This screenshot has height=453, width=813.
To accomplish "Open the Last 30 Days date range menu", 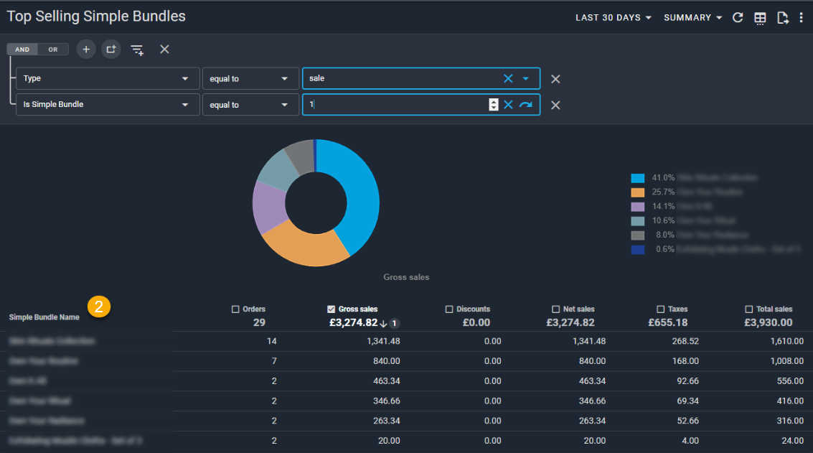I will (613, 18).
